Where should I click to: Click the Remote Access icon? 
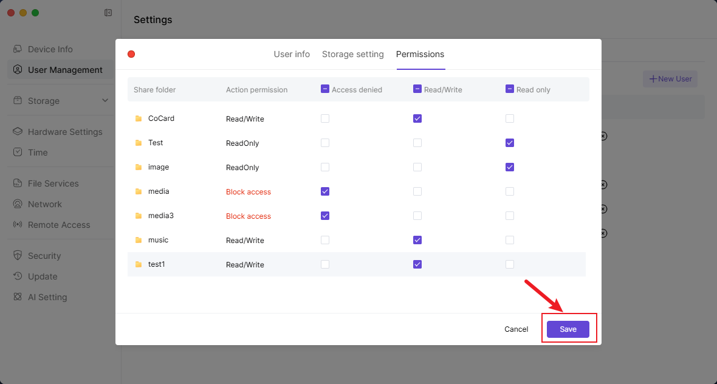[18, 225]
